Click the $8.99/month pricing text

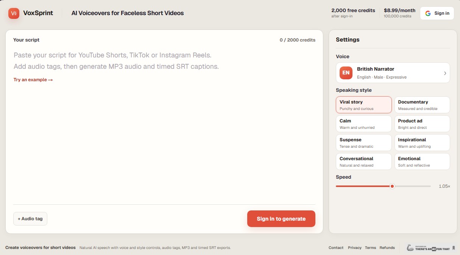pos(399,11)
